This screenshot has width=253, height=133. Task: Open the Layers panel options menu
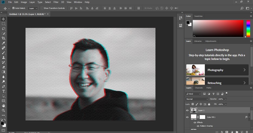(x=251, y=88)
